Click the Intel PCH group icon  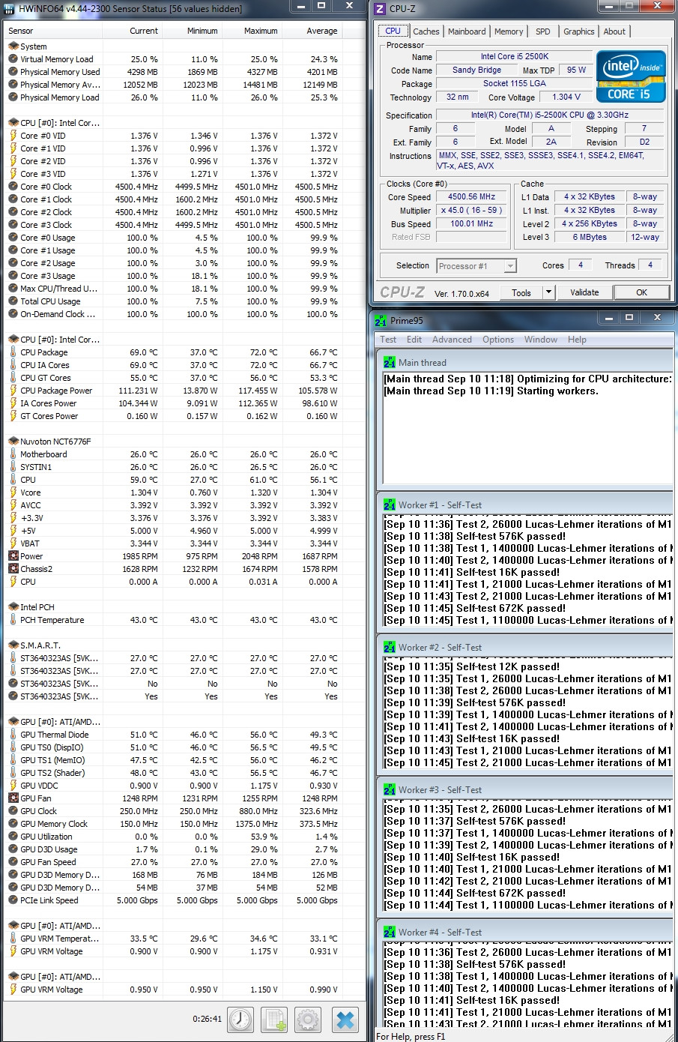coord(13,606)
